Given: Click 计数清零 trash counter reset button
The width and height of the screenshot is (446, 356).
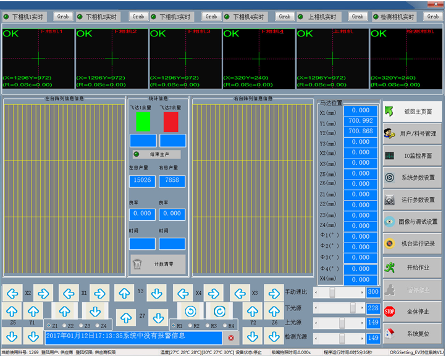Looking at the screenshot, I should [x=157, y=264].
